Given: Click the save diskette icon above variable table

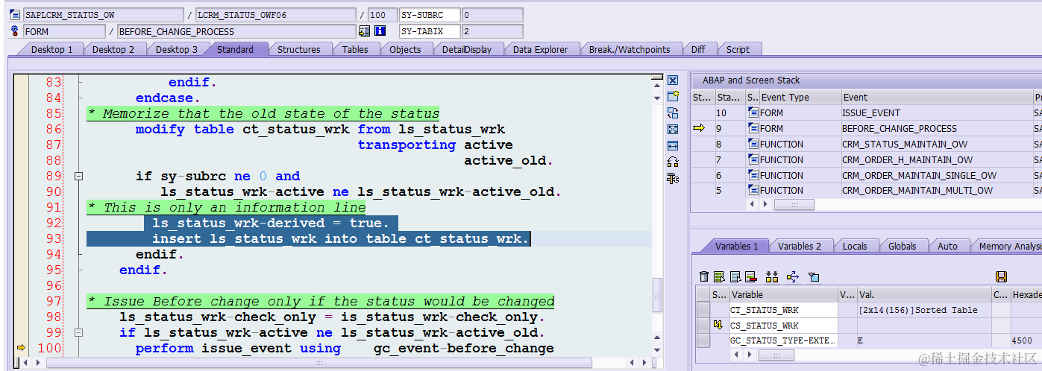Looking at the screenshot, I should (1001, 276).
